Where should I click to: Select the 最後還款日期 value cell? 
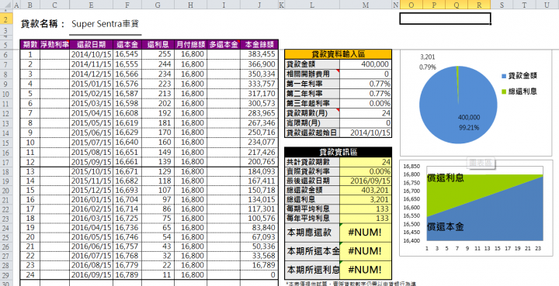click(366, 181)
